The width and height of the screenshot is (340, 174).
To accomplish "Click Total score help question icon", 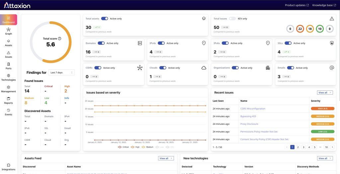I will (60, 39).
